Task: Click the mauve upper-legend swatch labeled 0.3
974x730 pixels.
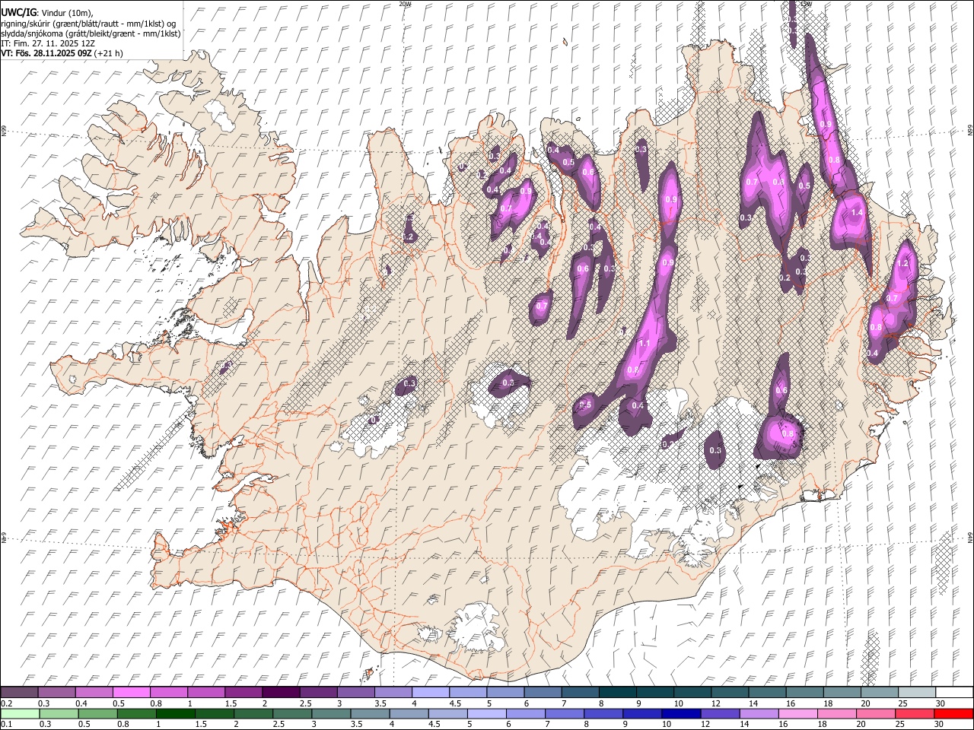Action: coord(57,692)
